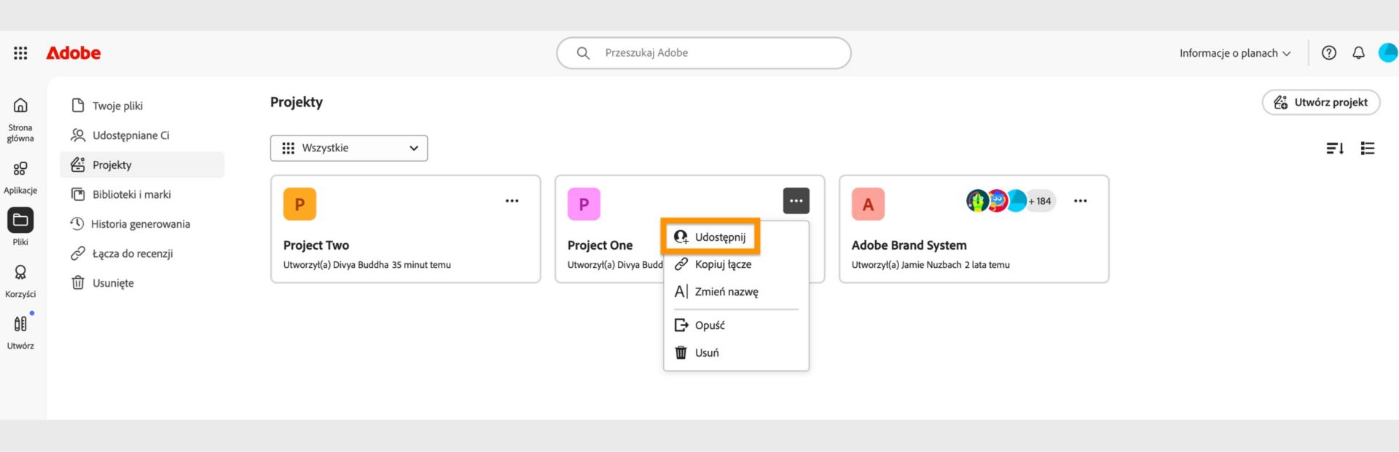1399x452 pixels.
Task: Expand the Informacje o planach dropdown
Action: coord(1234,52)
